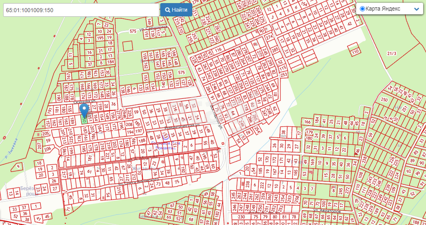Focus the cadastral number search field
Image resolution: width=426 pixels, height=225 pixels.
tap(81, 10)
